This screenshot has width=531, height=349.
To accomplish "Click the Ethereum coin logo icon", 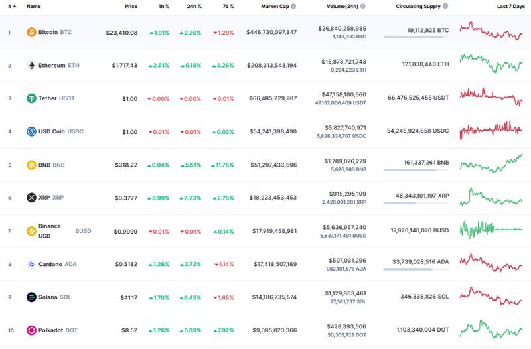I will 31,65.
